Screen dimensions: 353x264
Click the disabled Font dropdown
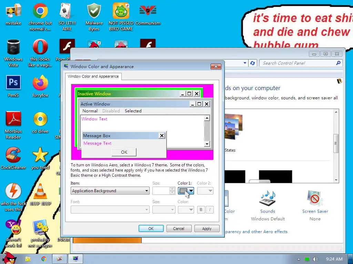110,209
